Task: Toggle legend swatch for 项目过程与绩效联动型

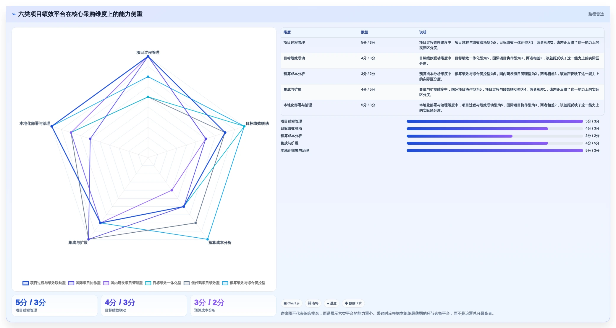Action: [x=26, y=283]
